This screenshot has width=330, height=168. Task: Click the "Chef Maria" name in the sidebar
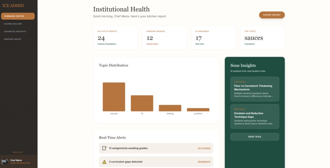click(16, 160)
